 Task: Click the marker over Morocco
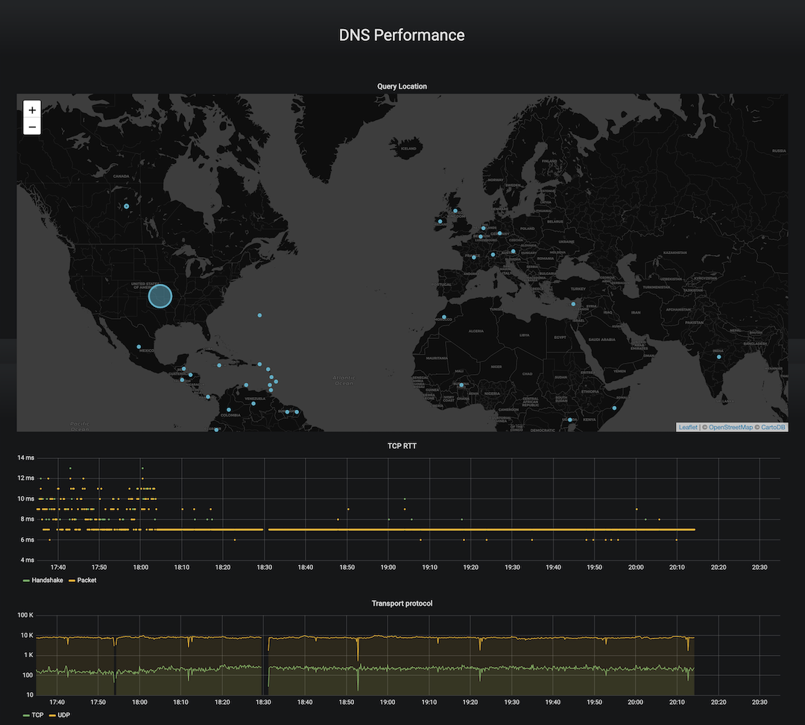[444, 317]
